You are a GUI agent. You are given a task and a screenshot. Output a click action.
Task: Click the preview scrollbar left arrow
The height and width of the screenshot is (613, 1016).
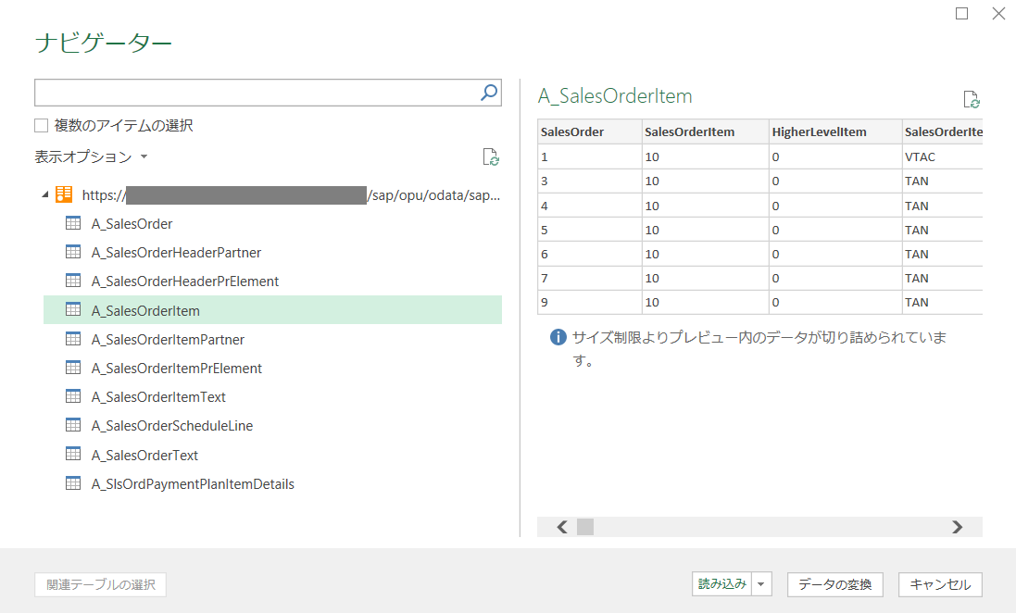tap(562, 527)
